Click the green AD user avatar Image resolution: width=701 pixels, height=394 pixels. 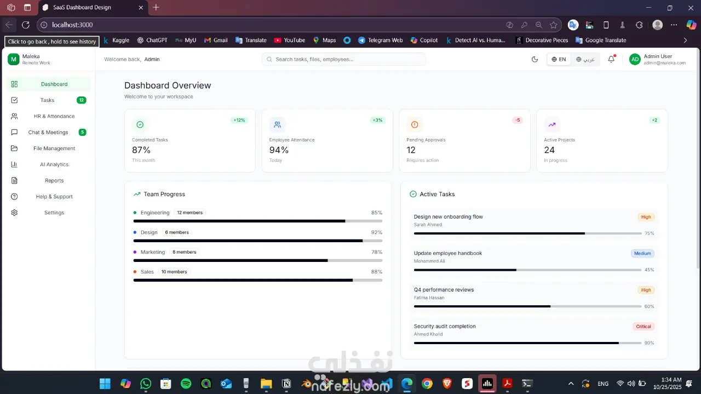[x=635, y=59]
